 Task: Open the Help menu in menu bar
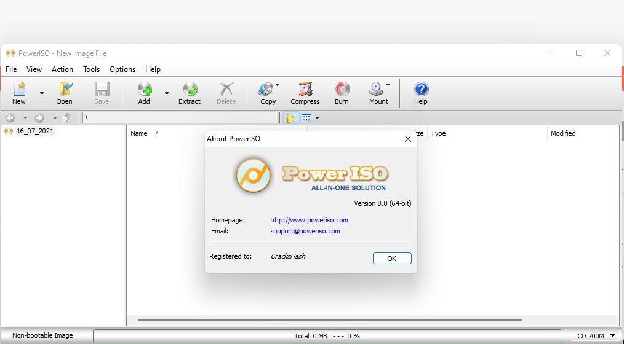[153, 69]
